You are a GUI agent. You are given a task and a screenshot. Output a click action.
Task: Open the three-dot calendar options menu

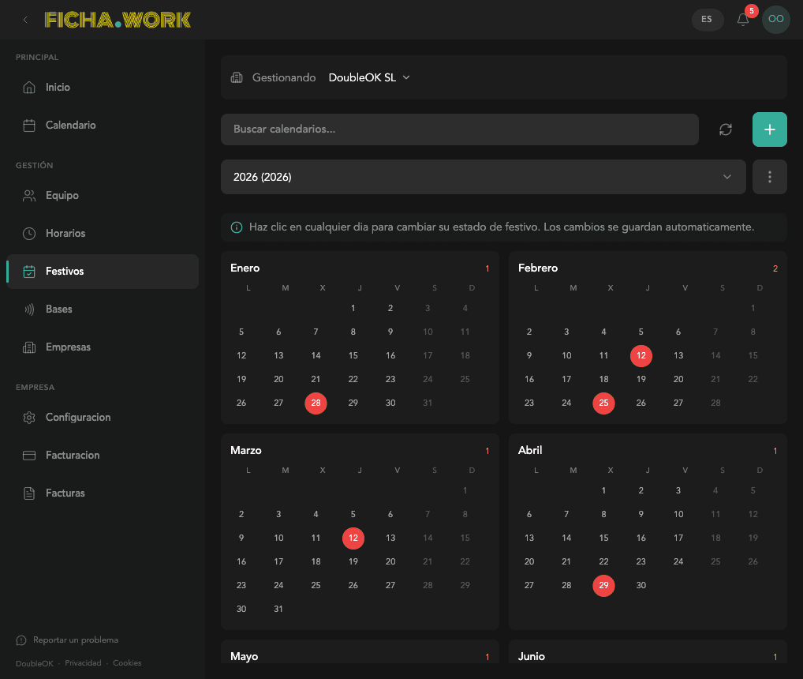(770, 177)
